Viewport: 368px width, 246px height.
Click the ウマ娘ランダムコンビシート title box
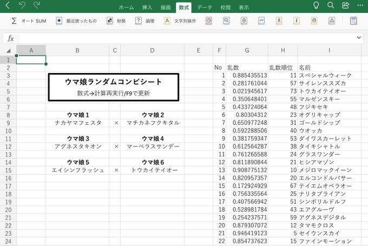coord(114,87)
